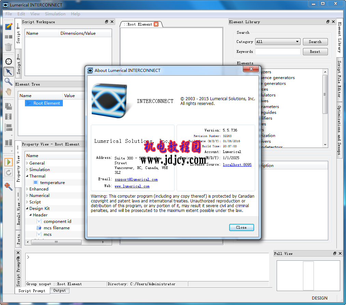This screenshot has height=305, width=346.
Task: Open the Optimizations and Sweeps side tab
Action: tap(340, 130)
